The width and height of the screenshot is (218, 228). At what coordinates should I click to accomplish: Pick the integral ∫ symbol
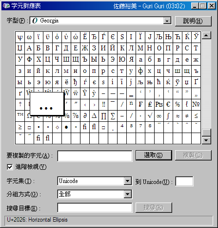tap(168, 116)
